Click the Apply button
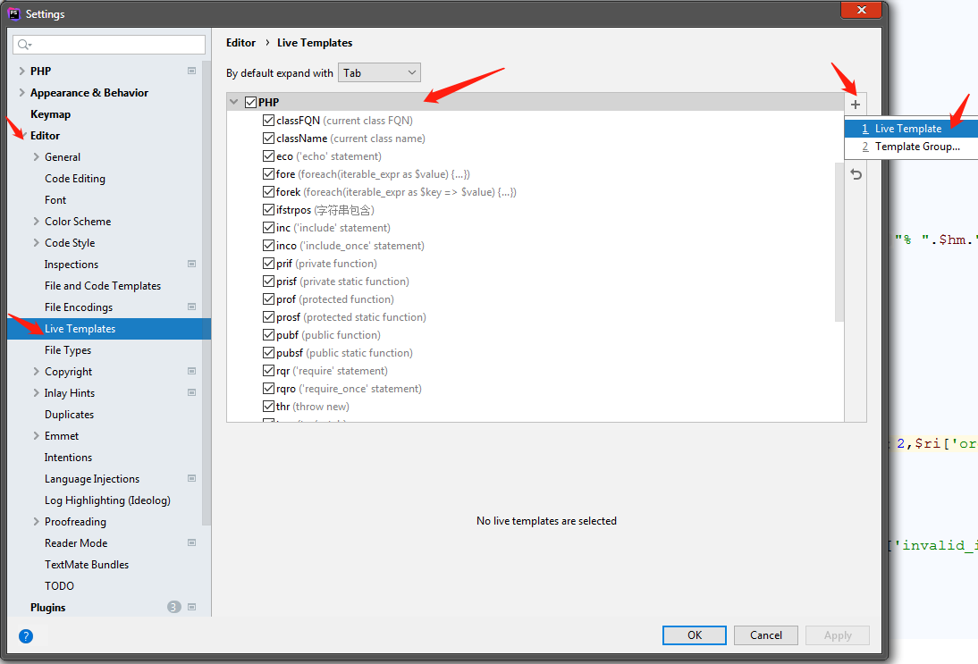 point(837,635)
